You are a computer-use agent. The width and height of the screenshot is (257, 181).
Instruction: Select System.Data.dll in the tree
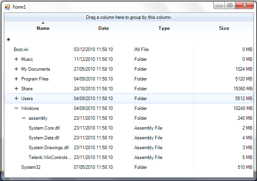[44, 138]
